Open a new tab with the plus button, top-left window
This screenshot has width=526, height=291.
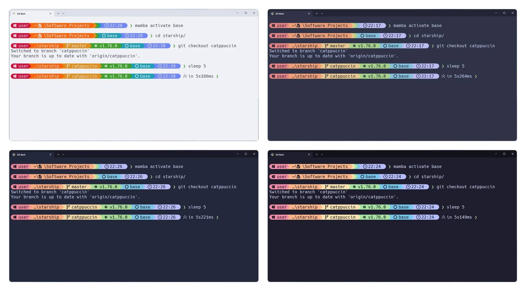point(58,13)
